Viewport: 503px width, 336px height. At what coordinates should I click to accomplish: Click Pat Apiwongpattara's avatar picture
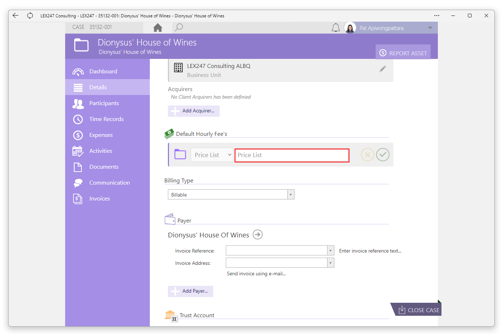point(350,28)
